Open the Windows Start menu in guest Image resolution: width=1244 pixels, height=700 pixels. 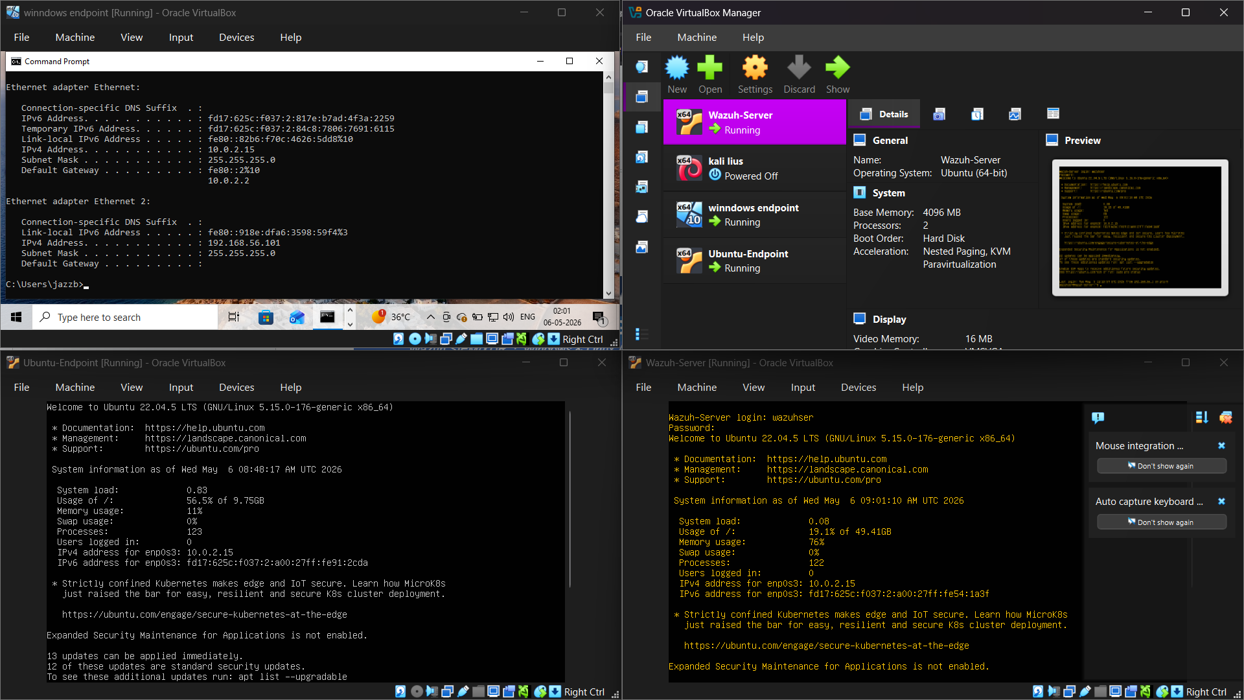tap(17, 317)
